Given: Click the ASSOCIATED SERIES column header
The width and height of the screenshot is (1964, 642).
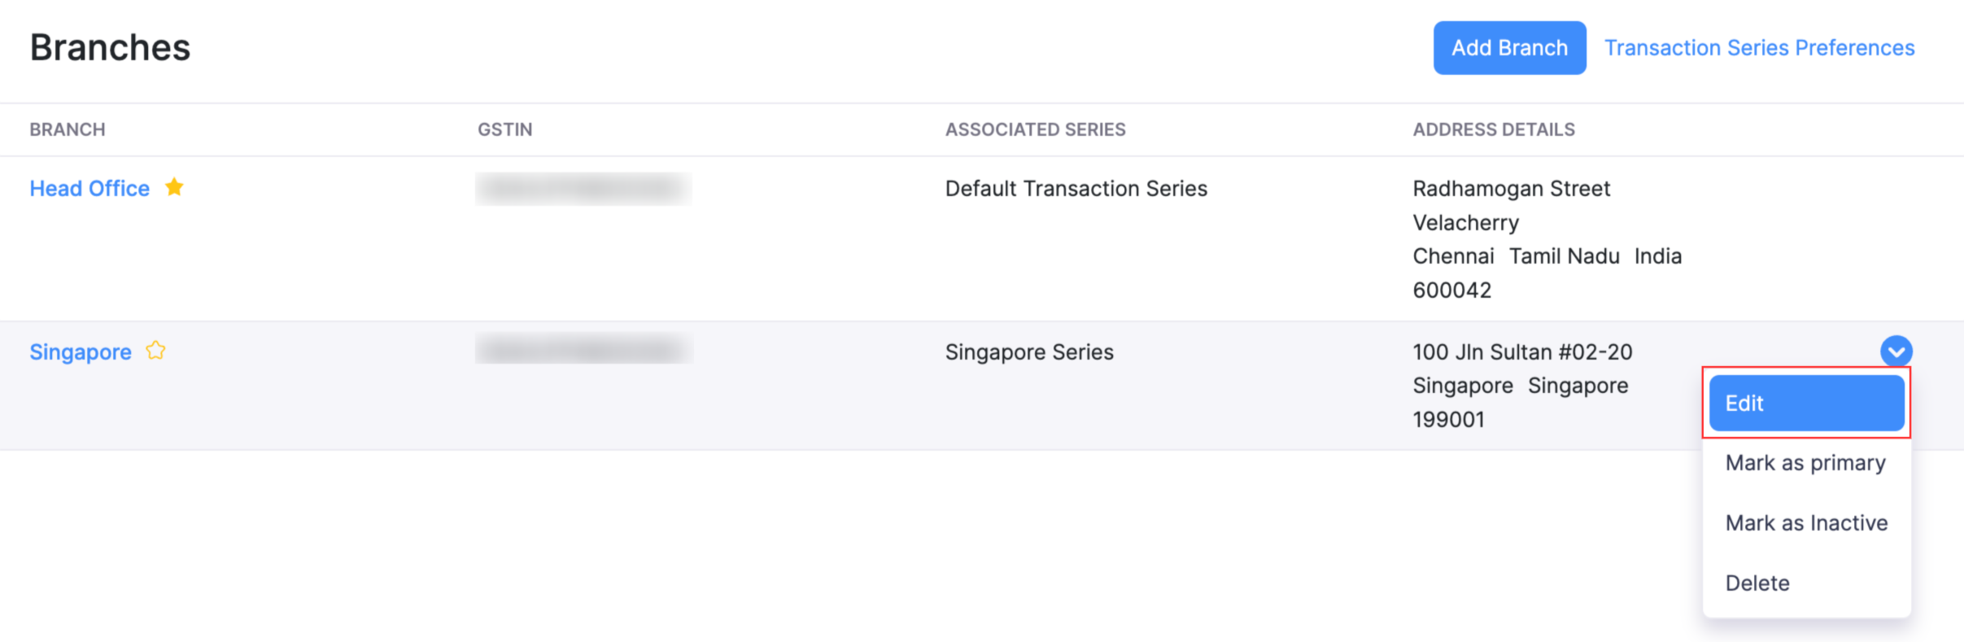Looking at the screenshot, I should [x=1035, y=129].
